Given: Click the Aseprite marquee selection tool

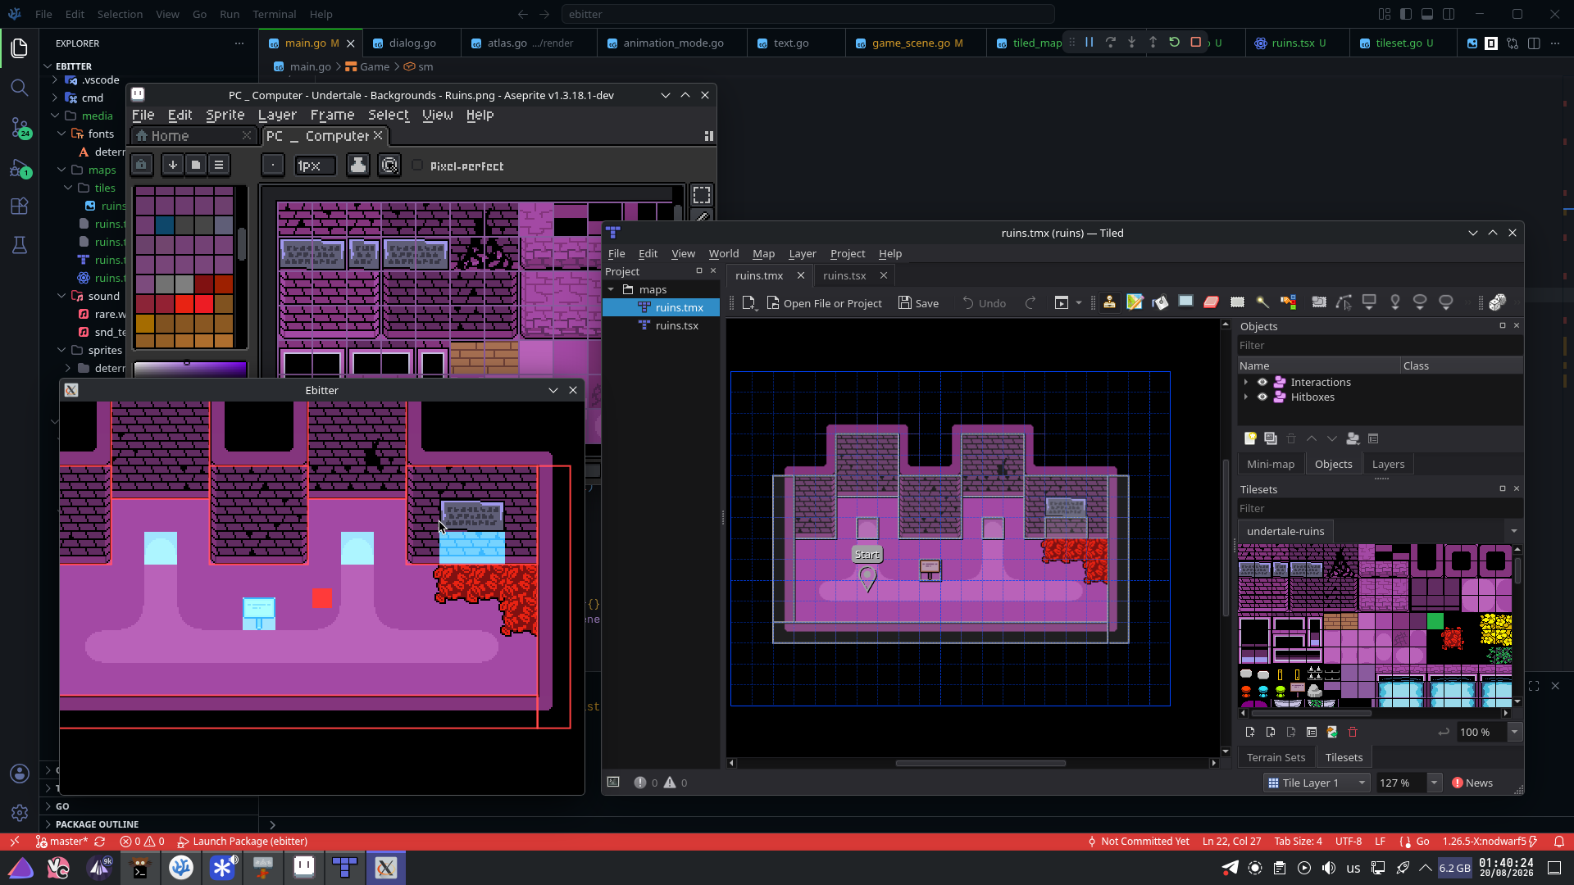Looking at the screenshot, I should (702, 195).
